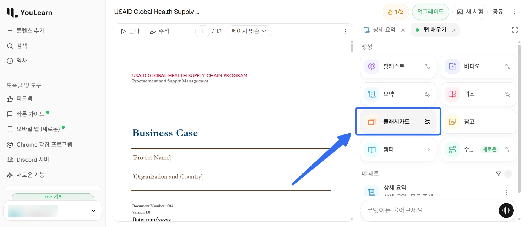Open 참고 notes card
Image resolution: width=528 pixels, height=227 pixels.
pos(479,122)
